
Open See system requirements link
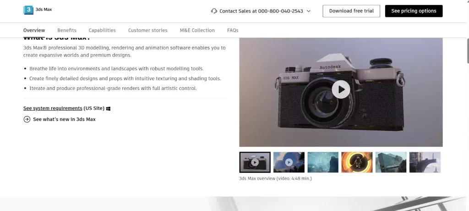click(53, 108)
